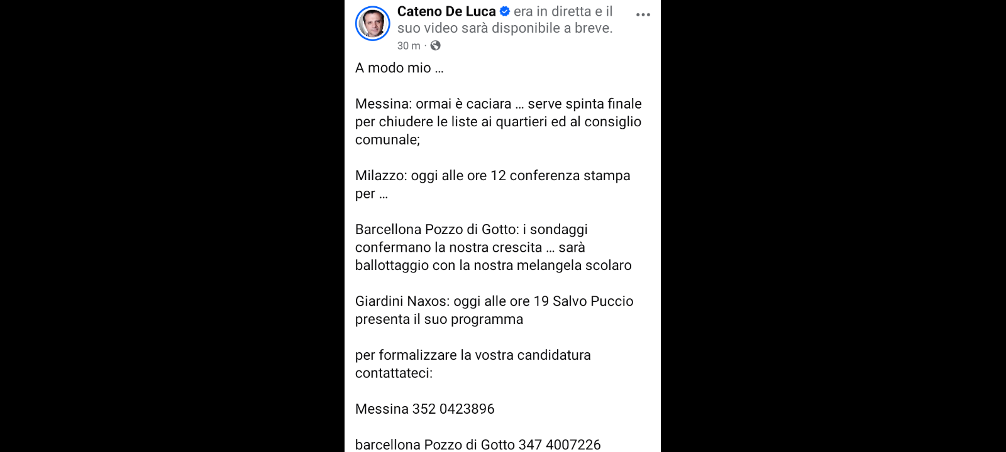The image size is (1006, 452).
Task: Click the word "contattateci:" in the post
Action: [394, 373]
